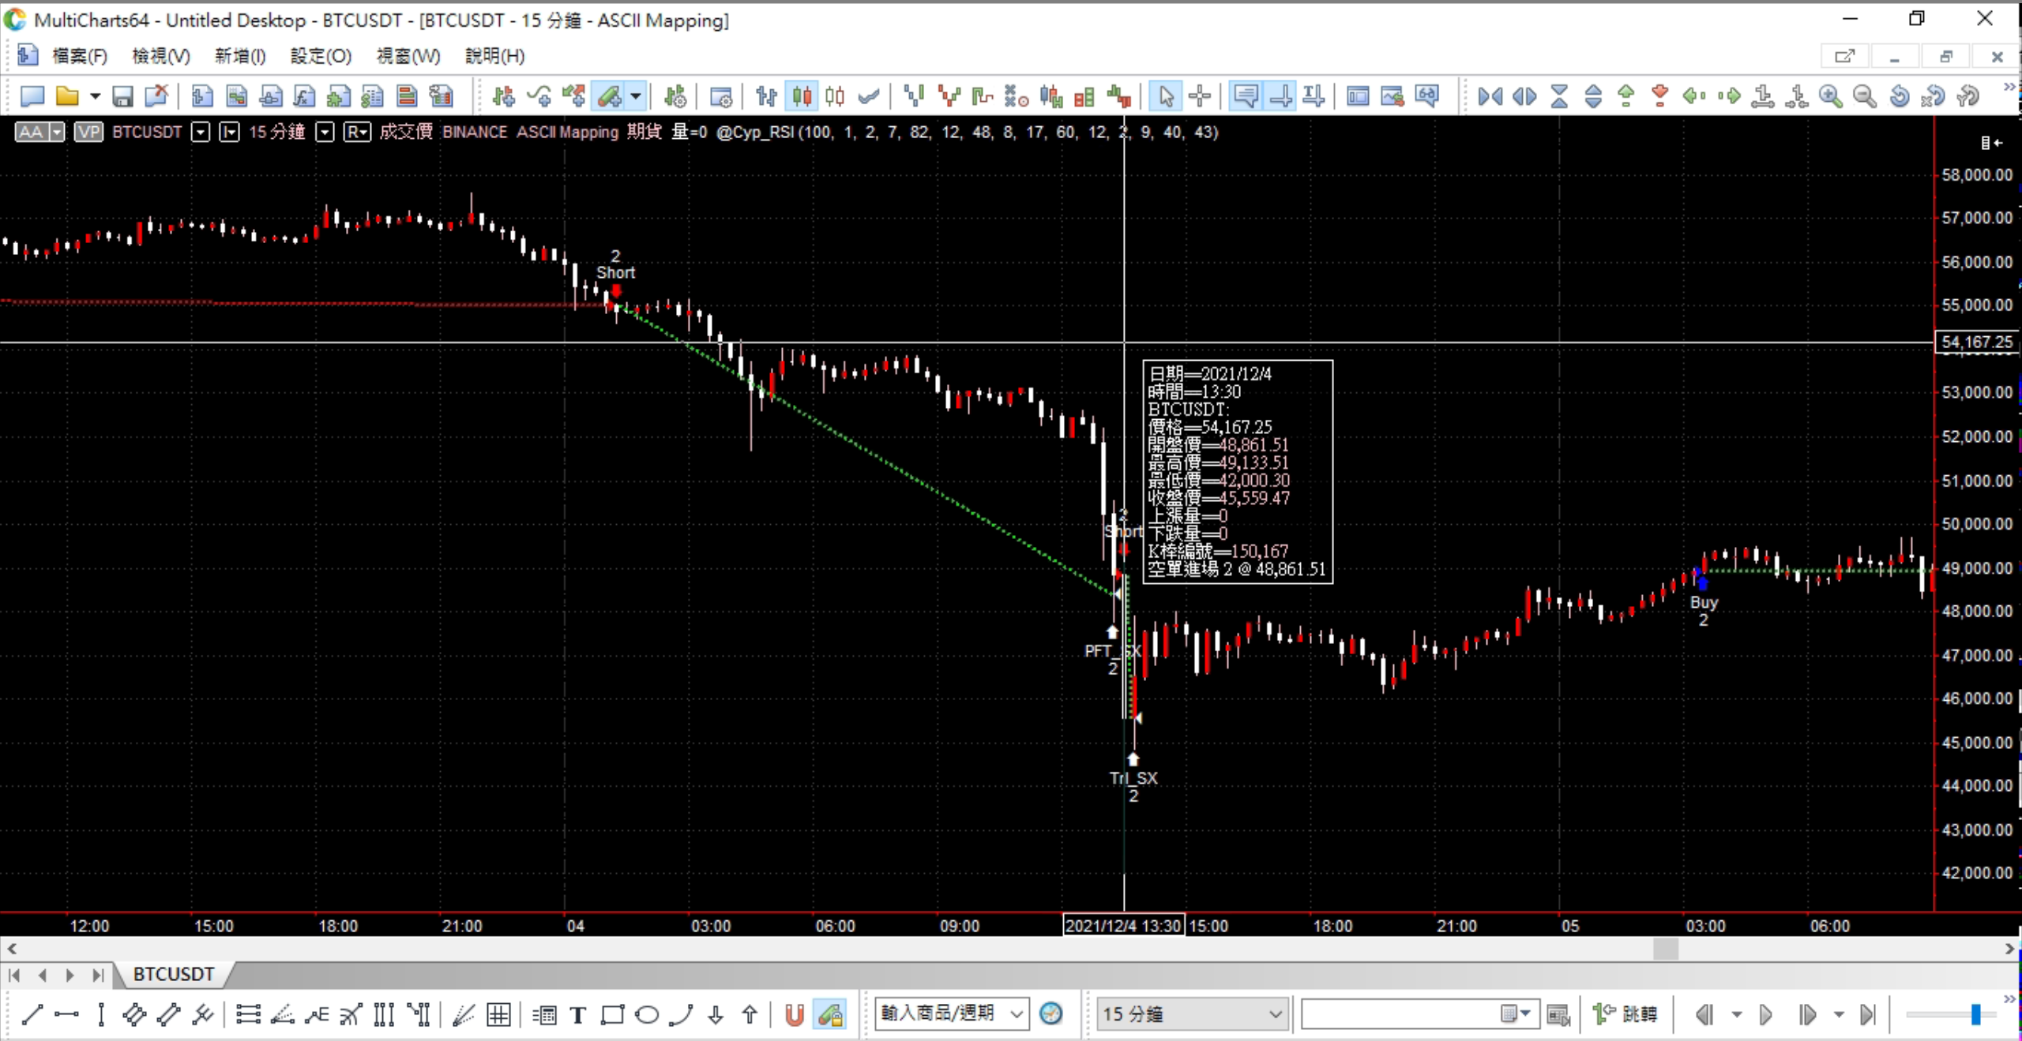Select the rectangle drawing tool
The height and width of the screenshot is (1041, 2022).
pos(612,1014)
